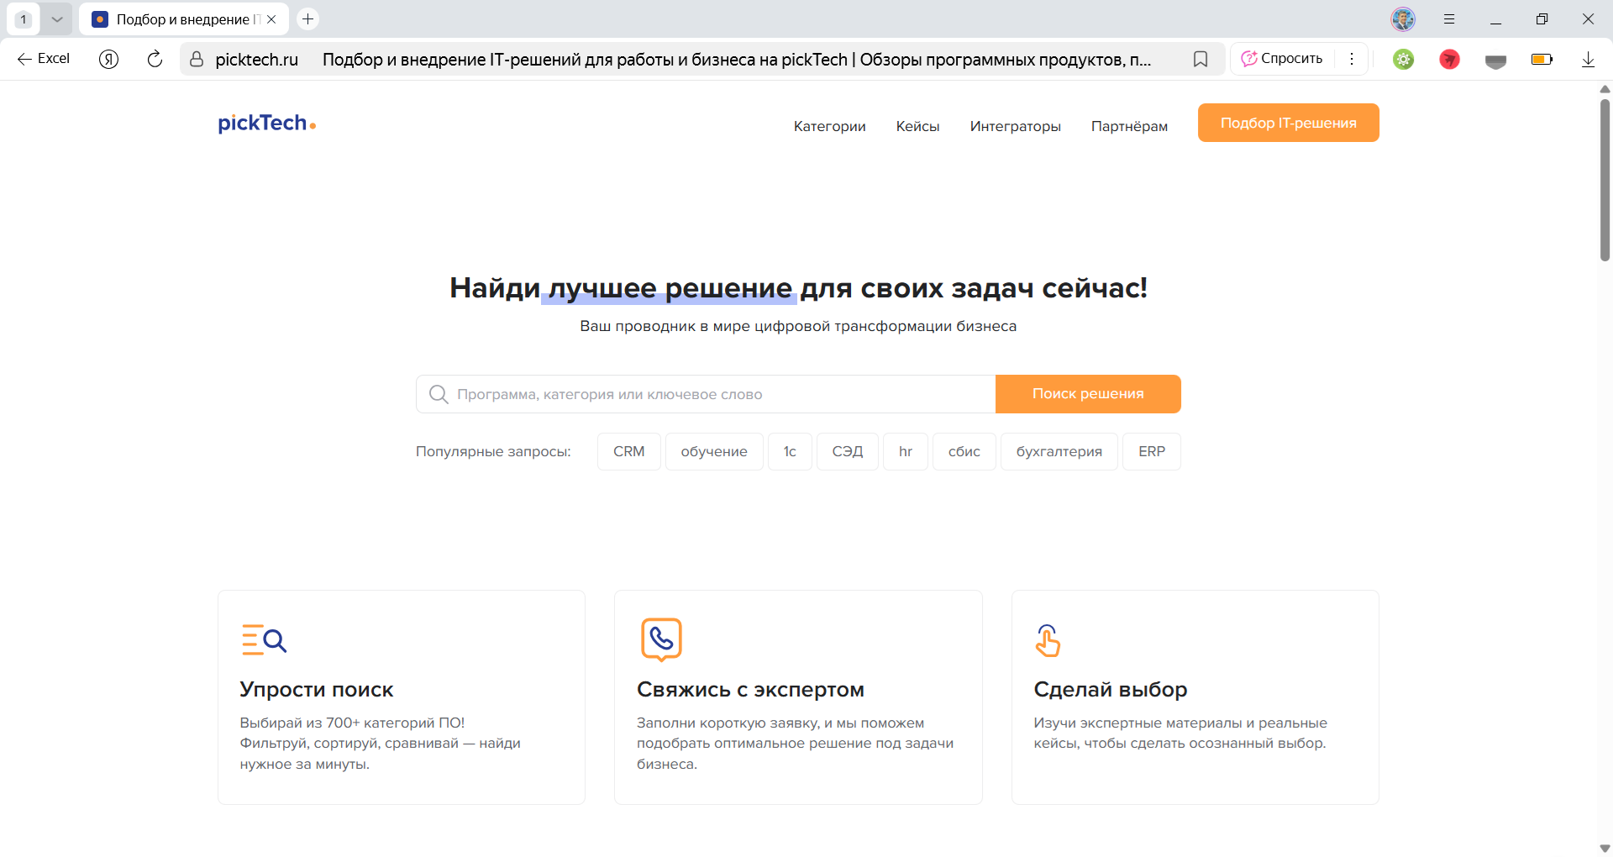Click the 'Упрости поиск' list-search icon

[264, 639]
